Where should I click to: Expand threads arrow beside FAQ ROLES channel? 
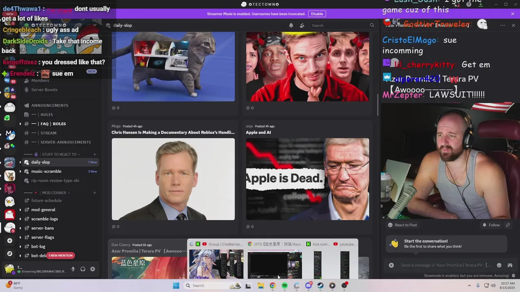20,124
